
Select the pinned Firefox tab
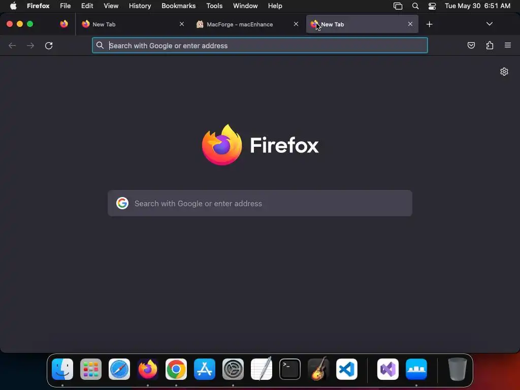click(64, 24)
